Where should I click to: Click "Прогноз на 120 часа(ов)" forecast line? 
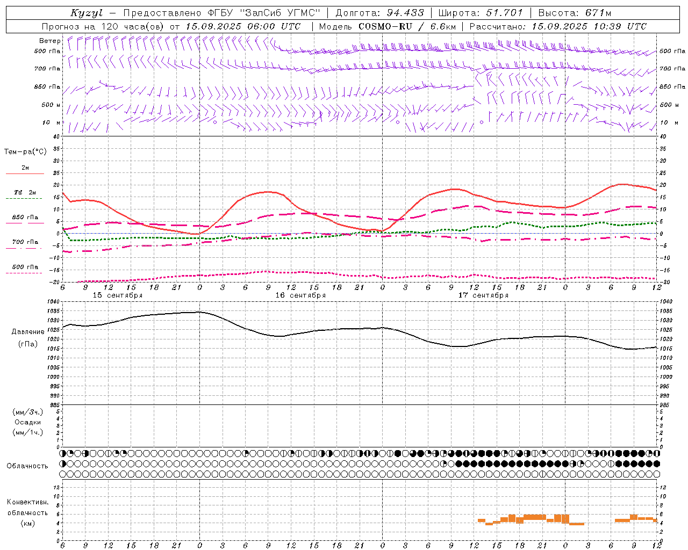tap(104, 26)
